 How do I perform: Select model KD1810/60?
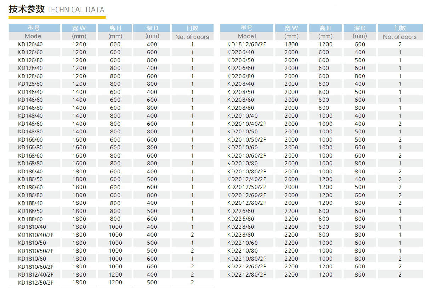coord(32,259)
